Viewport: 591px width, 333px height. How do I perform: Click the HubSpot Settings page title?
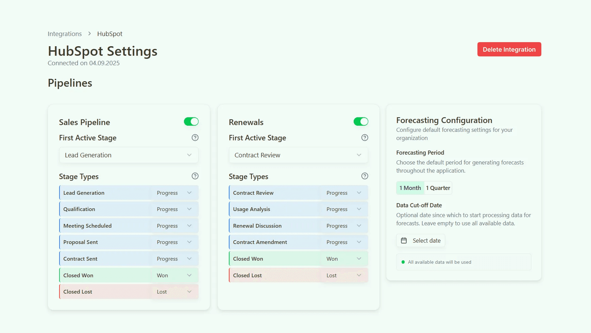coord(103,51)
